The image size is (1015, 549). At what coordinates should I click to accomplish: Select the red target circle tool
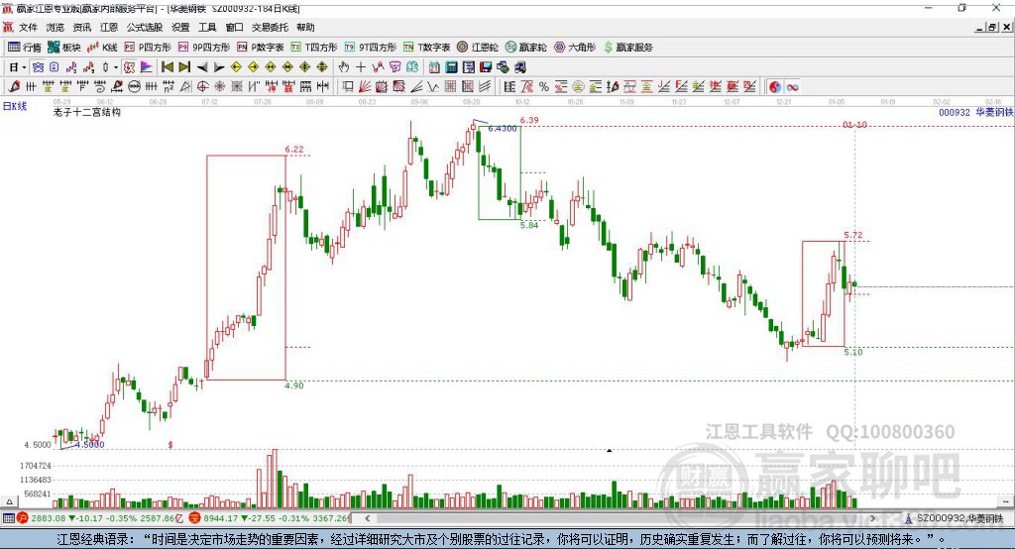pos(202,86)
